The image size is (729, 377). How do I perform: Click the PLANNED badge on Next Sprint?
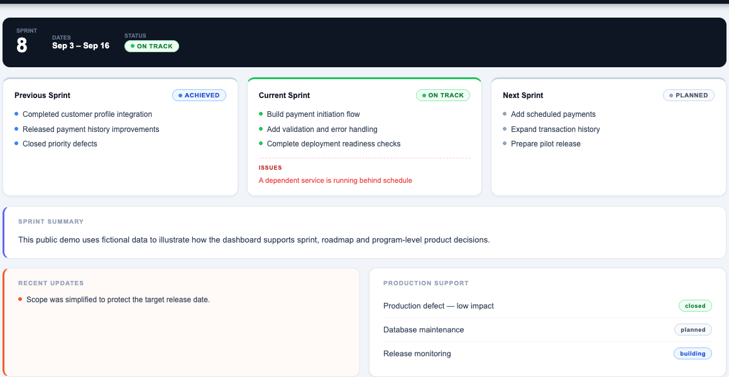[689, 96]
